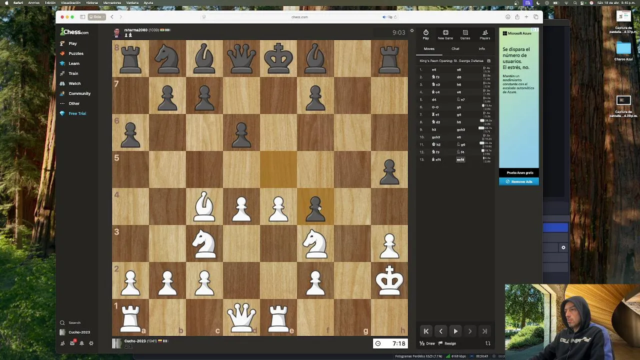Screen dimensions: 640x360
Task: Open board settings gear near top clock
Action: [412, 31]
